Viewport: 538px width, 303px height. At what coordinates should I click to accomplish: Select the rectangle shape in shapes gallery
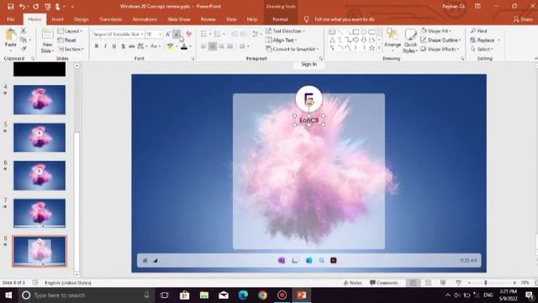tap(356, 32)
